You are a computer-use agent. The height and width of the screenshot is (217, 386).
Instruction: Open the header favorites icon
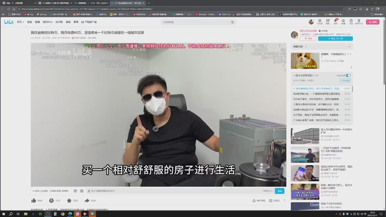pos(343,22)
